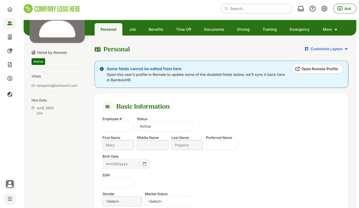Open the sidebar hamburger menu icon
Viewport: 359px width, 208px height.
point(10,199)
